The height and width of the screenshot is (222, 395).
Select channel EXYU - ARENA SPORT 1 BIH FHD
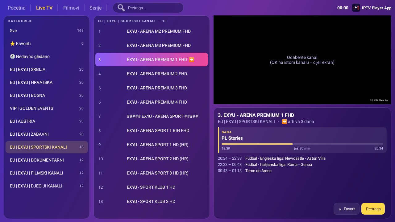tap(152, 130)
